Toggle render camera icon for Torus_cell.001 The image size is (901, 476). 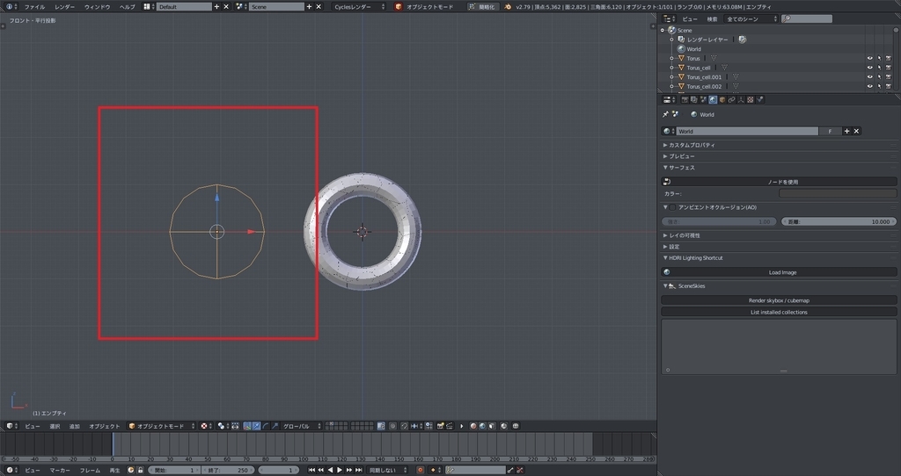pyautogui.click(x=889, y=77)
